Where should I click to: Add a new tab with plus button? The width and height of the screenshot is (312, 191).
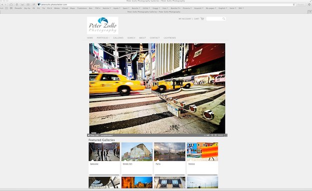(x=310, y=12)
